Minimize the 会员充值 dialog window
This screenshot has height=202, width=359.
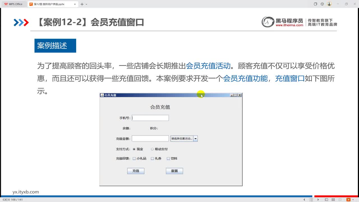tap(232, 95)
